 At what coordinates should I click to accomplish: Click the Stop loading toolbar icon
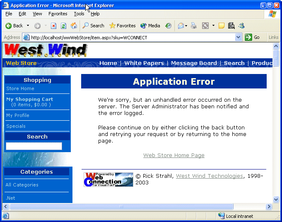point(53,26)
